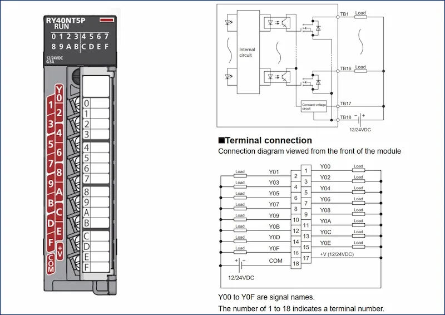This screenshot has height=315, width=445.
Task: Click the red COM tag on the module
Action: point(51,264)
